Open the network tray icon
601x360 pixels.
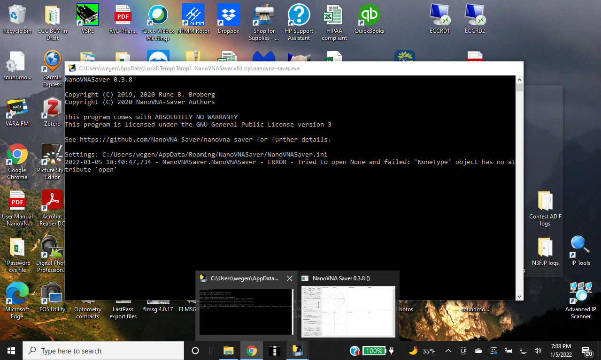524,351
